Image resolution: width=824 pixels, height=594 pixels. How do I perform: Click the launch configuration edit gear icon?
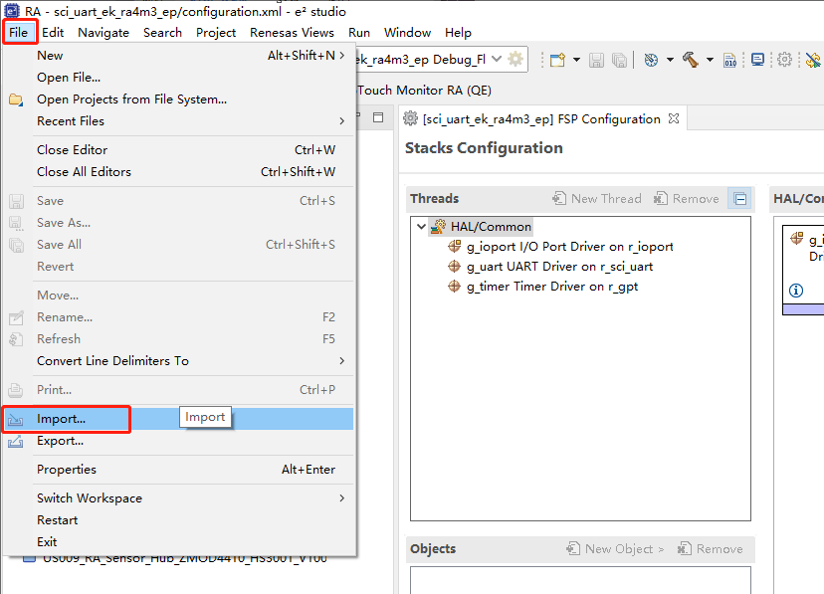click(x=515, y=59)
